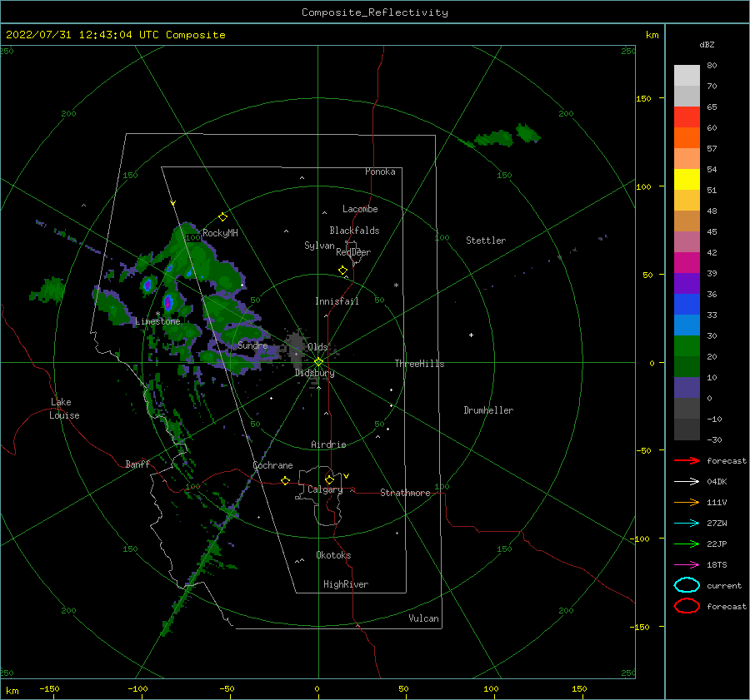Viewport: 750px width, 700px height.
Task: Select the Strathmore label
Action: [x=405, y=493]
